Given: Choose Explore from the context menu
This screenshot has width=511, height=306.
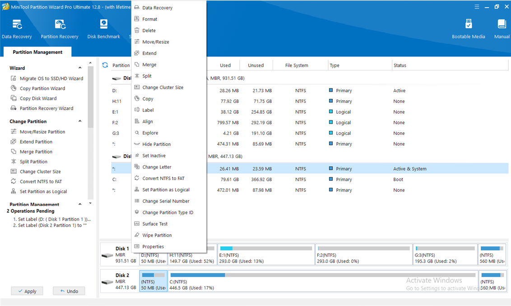Looking at the screenshot, I should coord(169,133).
